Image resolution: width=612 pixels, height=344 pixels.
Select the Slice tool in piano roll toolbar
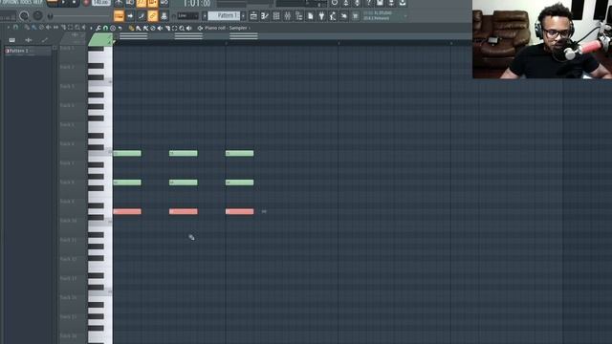coord(167,28)
